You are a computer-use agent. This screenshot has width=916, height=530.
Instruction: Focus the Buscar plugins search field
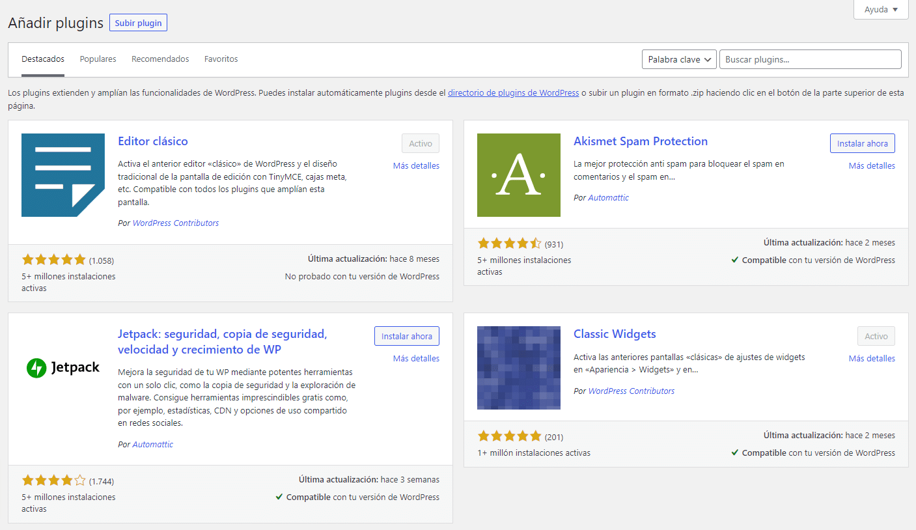point(811,59)
